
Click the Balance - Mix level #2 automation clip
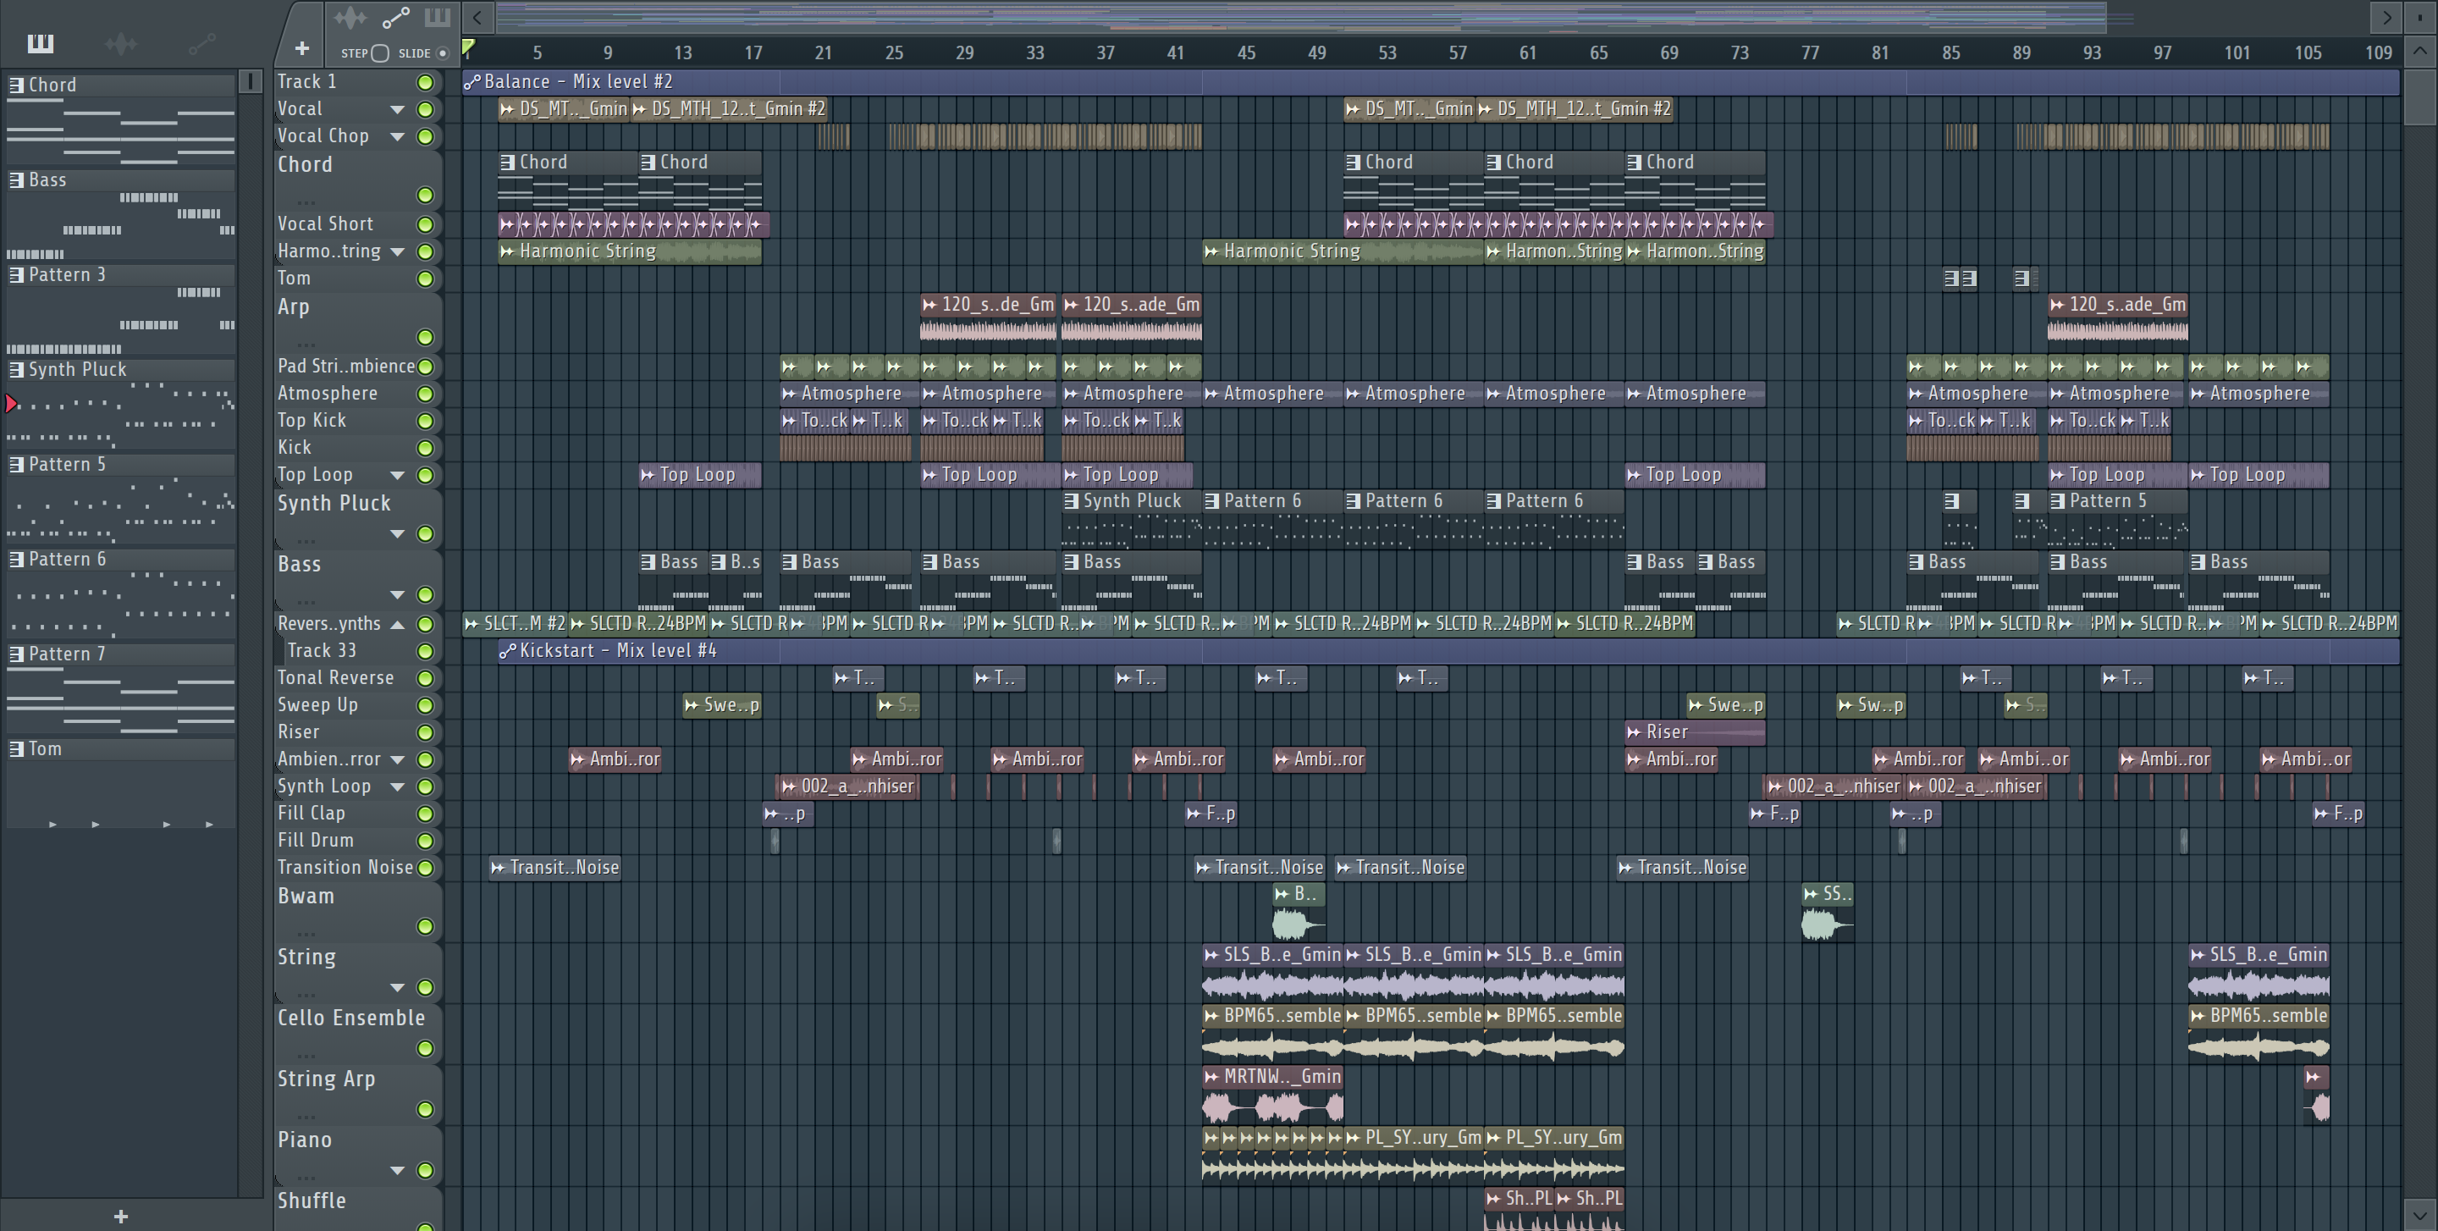tap(1429, 81)
